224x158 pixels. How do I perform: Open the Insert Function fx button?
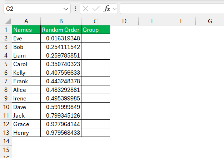coord(107,9)
